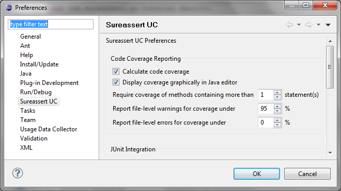Maximize the Preferences window
Screen dimensions: 341x191
click(306, 5)
